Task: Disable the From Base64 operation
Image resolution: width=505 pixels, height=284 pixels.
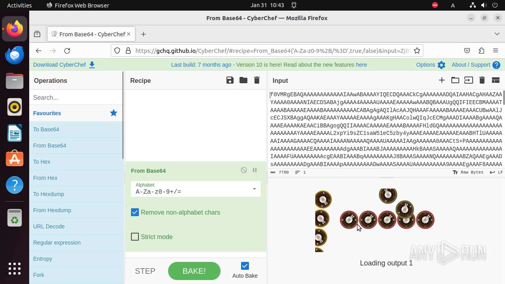Action: coord(244,170)
